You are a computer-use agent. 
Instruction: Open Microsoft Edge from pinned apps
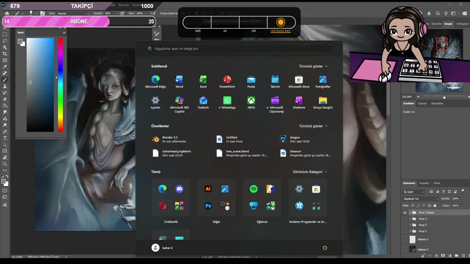155,82
